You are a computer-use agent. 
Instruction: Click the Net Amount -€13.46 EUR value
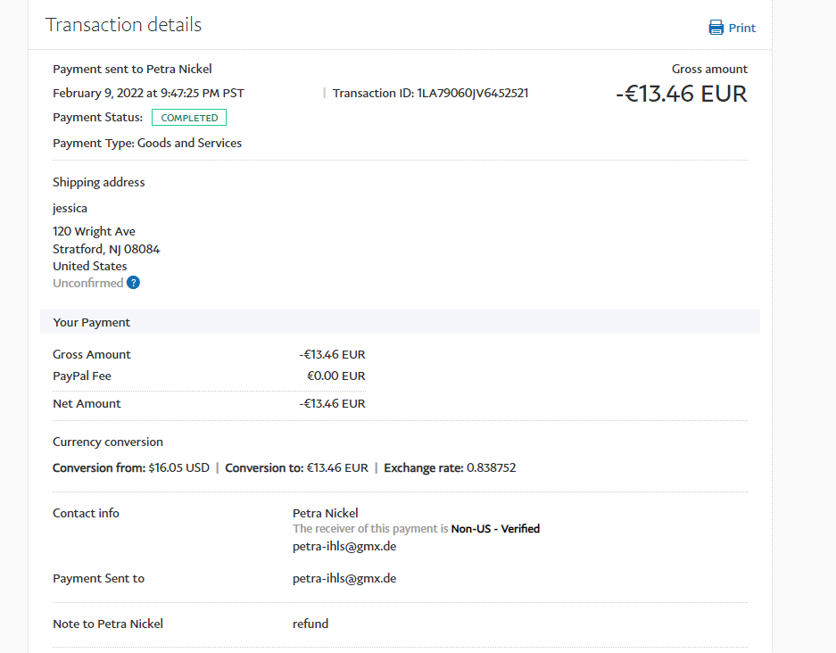(x=332, y=403)
